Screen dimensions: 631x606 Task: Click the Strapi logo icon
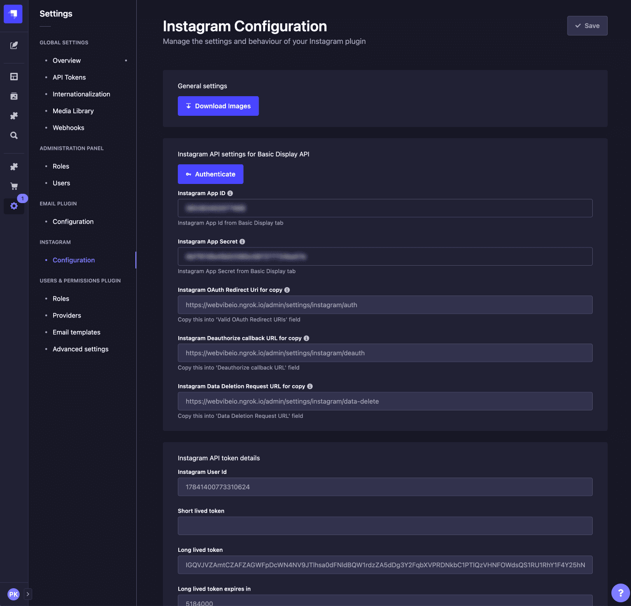coord(13,14)
